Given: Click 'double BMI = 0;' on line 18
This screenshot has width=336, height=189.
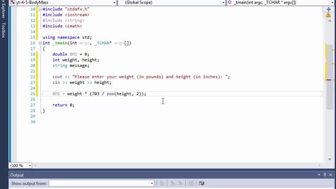Looking at the screenshot, I should coord(71,54).
